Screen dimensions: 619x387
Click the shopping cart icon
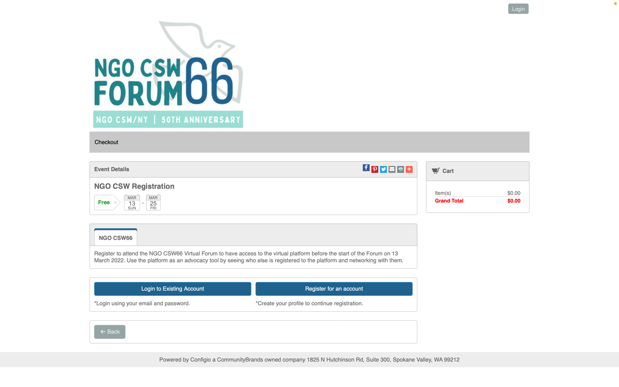435,171
